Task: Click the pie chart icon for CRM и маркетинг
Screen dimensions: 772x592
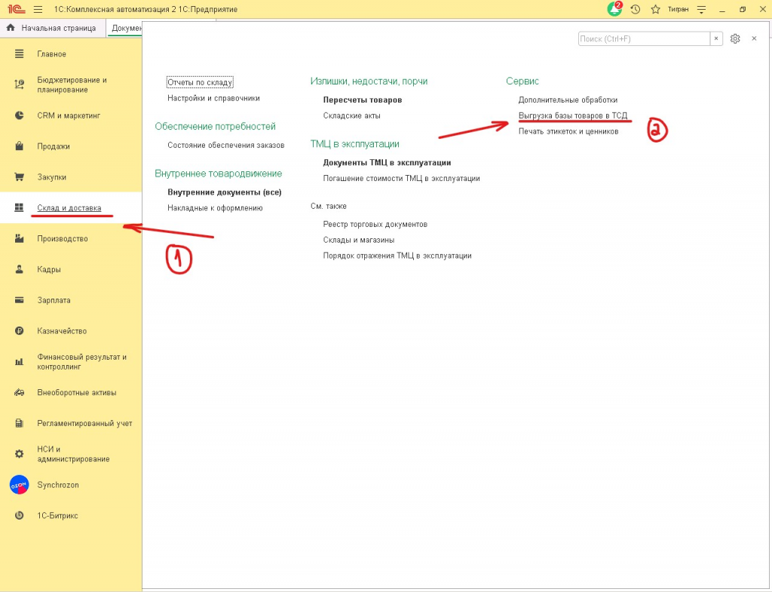Action: click(20, 115)
